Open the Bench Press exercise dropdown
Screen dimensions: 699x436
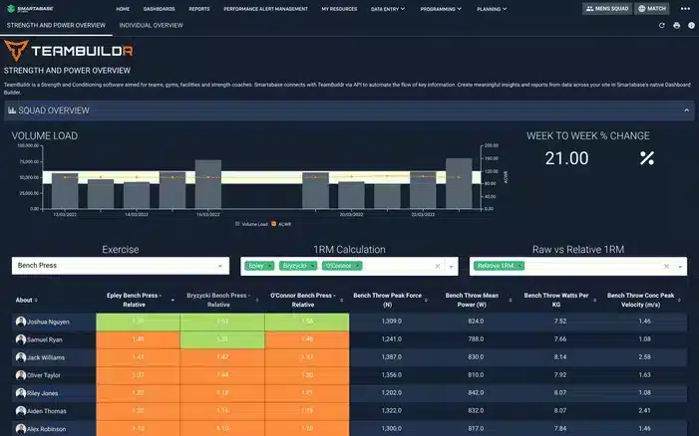(x=121, y=266)
